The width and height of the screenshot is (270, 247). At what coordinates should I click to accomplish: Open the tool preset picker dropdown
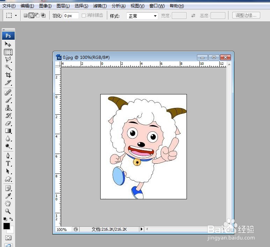16,15
